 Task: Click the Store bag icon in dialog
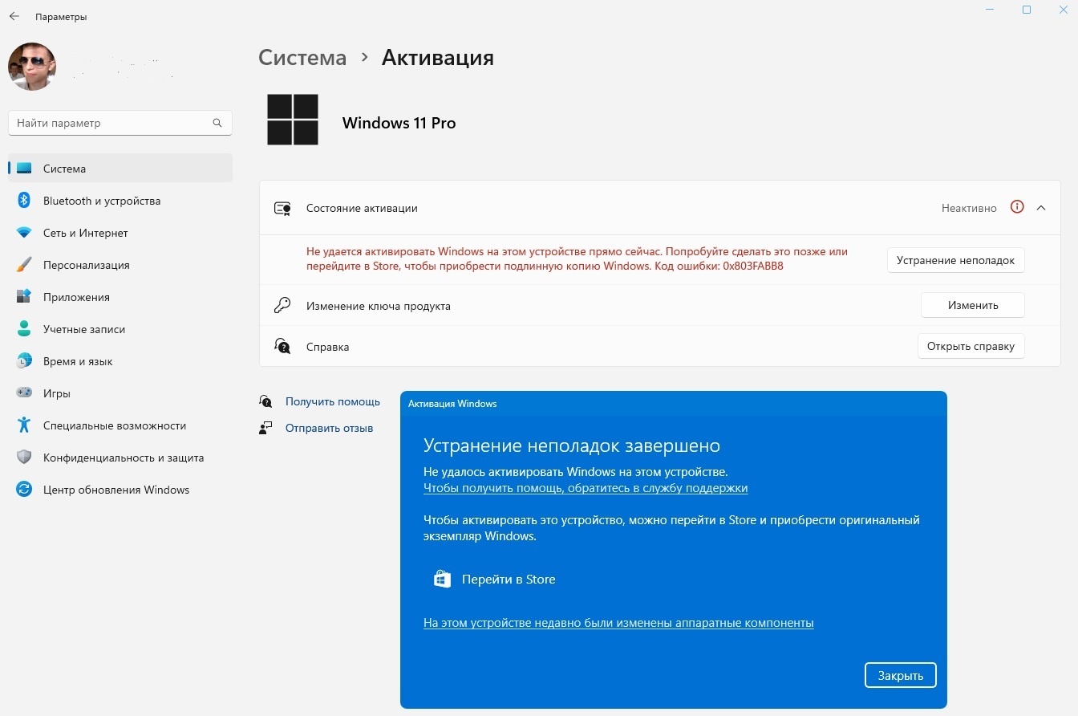tap(442, 579)
